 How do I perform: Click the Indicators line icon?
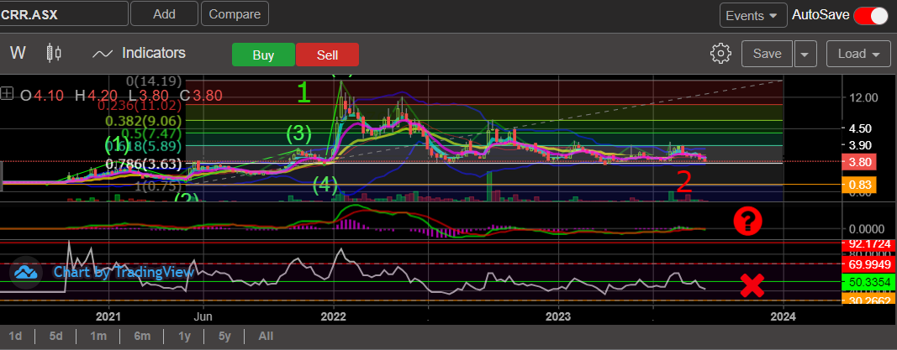[103, 54]
